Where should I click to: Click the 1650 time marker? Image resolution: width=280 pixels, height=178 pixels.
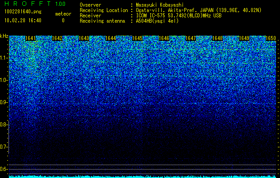point(271,38)
